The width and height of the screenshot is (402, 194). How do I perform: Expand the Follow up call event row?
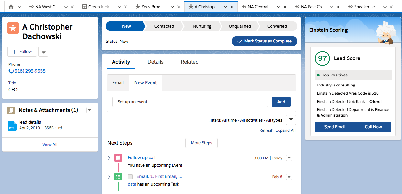(x=109, y=158)
